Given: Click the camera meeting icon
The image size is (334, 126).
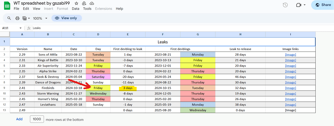Looking at the screenshot, I should 299,5.
